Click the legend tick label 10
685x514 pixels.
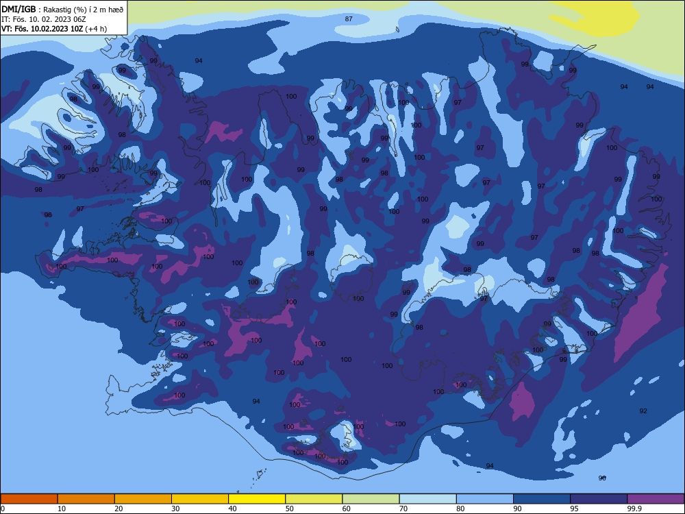pyautogui.click(x=62, y=509)
